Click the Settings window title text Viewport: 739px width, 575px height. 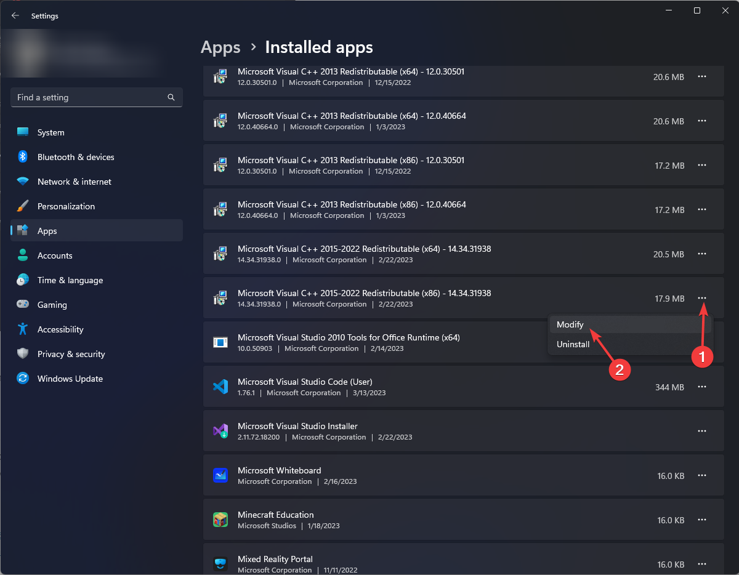[x=45, y=16]
